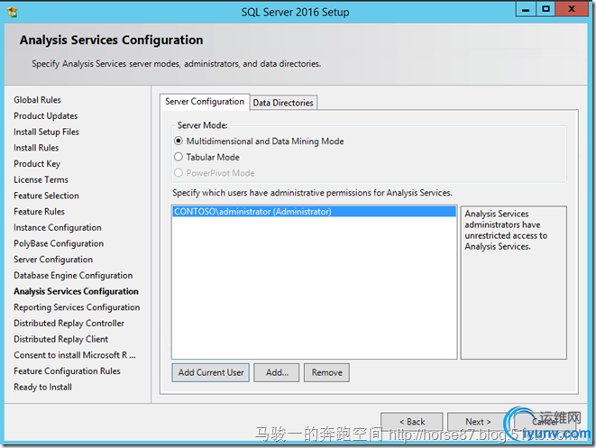The height and width of the screenshot is (448, 596).
Task: Click the Add... button
Action: 277,372
